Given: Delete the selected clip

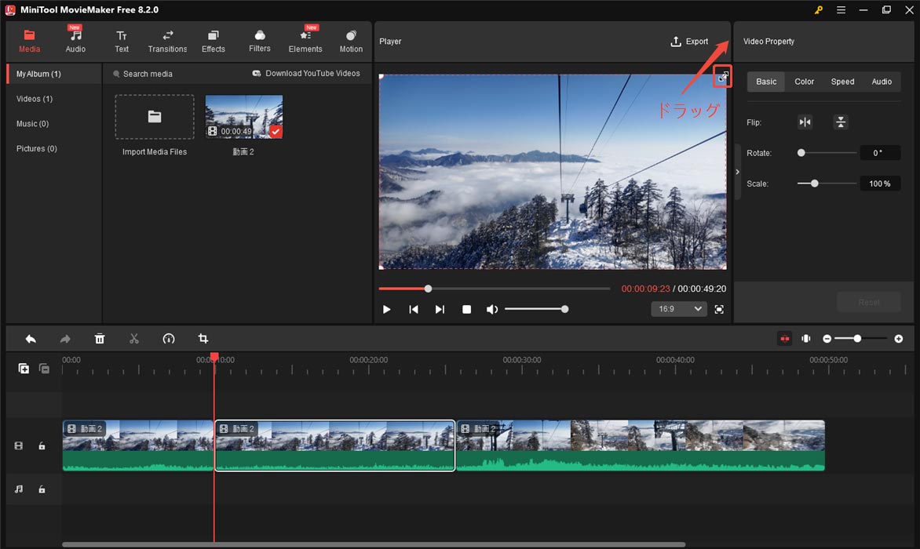Looking at the screenshot, I should [x=100, y=339].
